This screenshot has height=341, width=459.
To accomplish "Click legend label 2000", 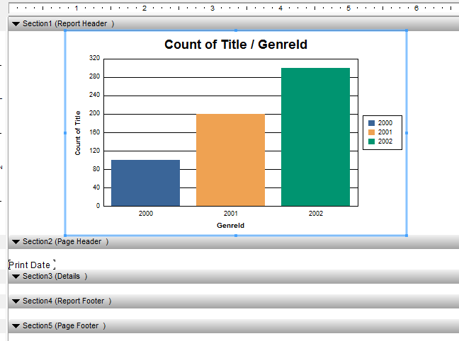I will (385, 123).
